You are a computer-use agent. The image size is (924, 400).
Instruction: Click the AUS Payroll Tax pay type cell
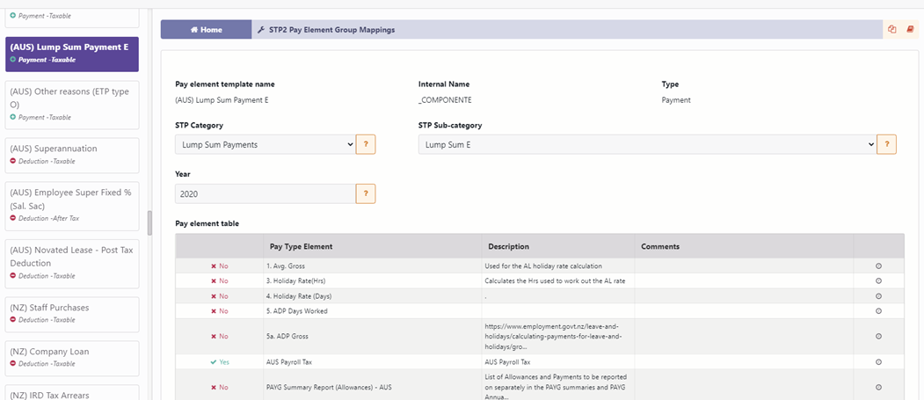[x=373, y=362]
